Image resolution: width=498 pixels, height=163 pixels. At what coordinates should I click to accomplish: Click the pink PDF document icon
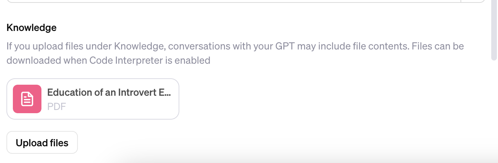pyautogui.click(x=27, y=99)
